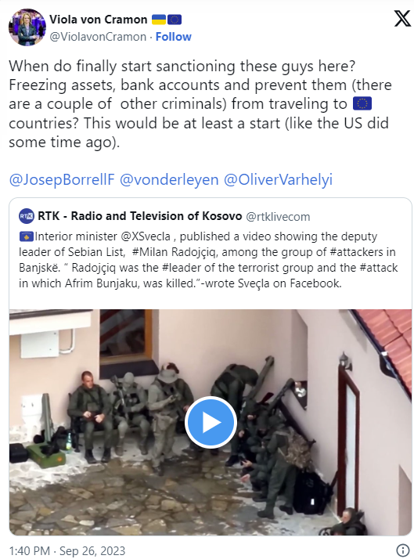Open the RTK channel logo icon
Screen dimensions: 414x559
(x=27, y=216)
